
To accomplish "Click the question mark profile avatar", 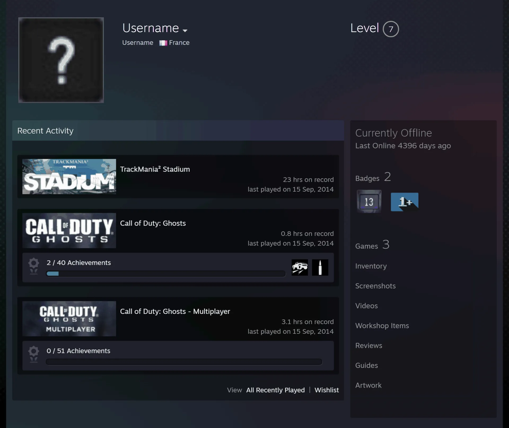I will [x=61, y=60].
